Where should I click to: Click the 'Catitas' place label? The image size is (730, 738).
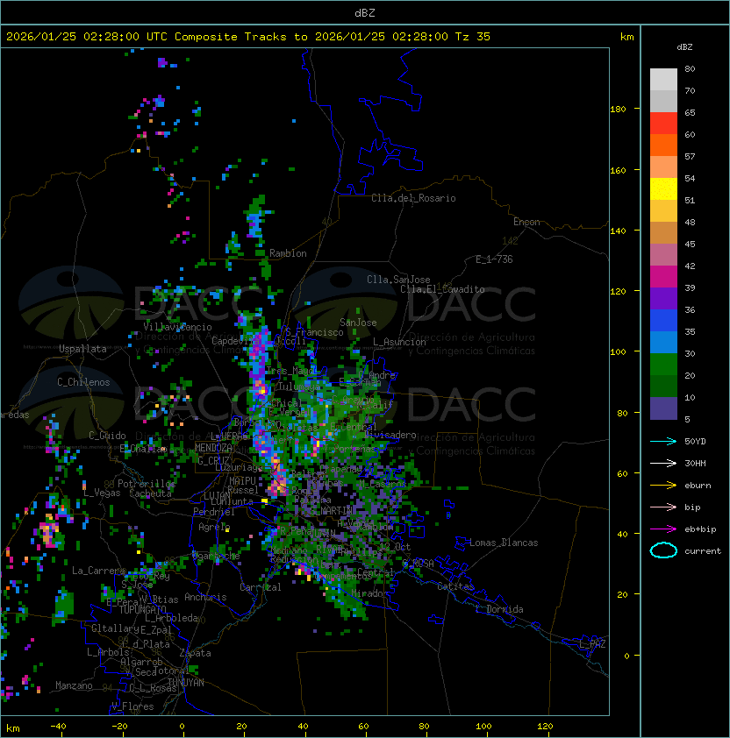point(455,586)
